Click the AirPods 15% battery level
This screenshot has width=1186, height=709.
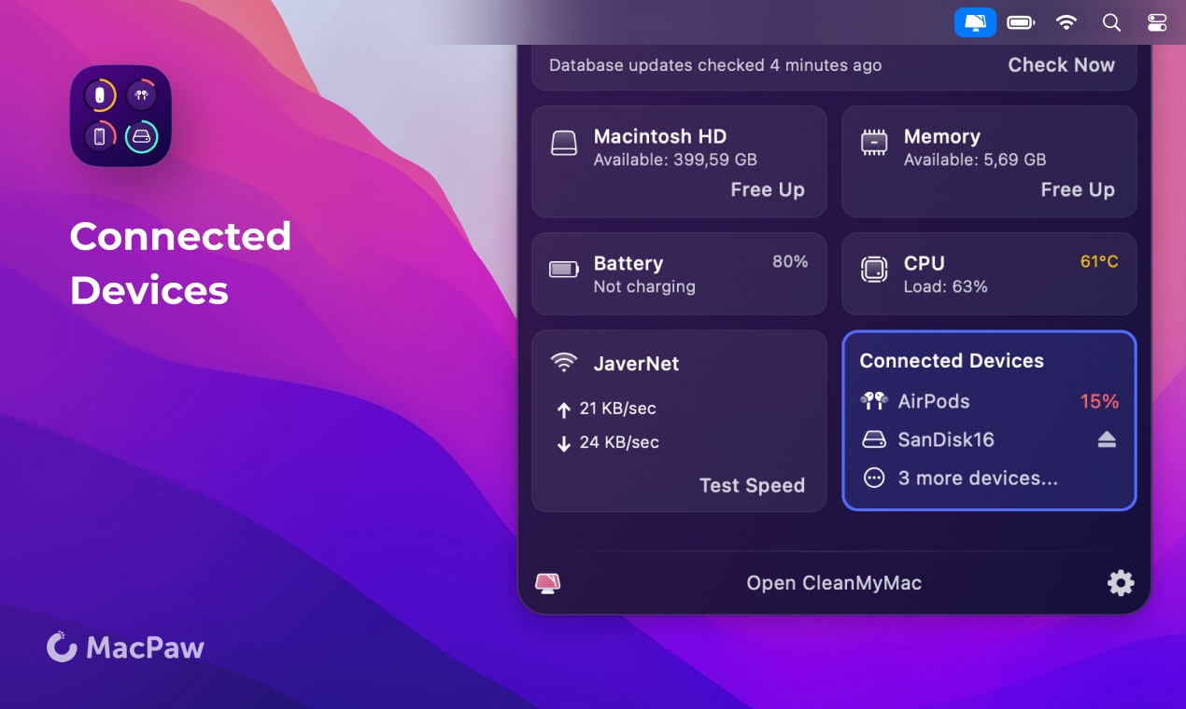click(1099, 401)
